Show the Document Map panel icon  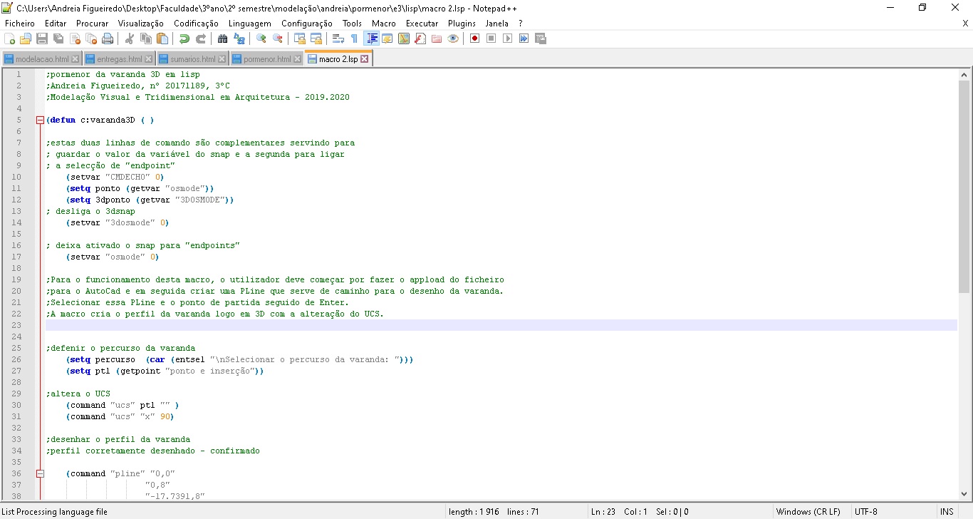pos(404,38)
